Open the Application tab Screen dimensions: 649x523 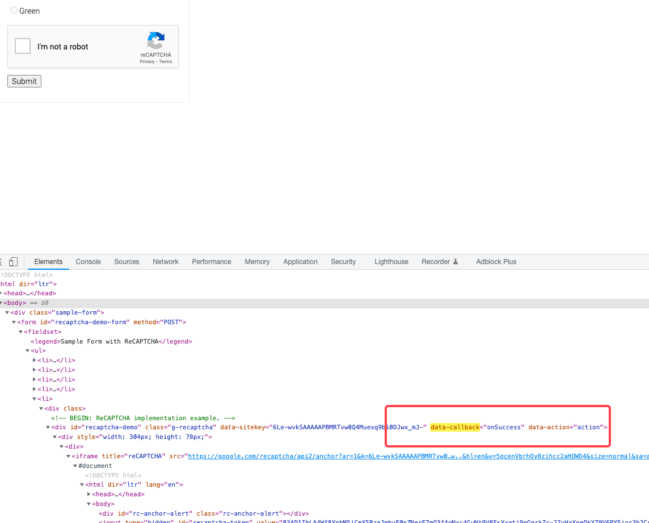pos(300,262)
